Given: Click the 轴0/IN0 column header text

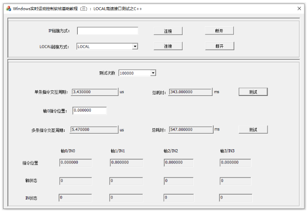Looking at the screenshot, I should [x=68, y=151].
